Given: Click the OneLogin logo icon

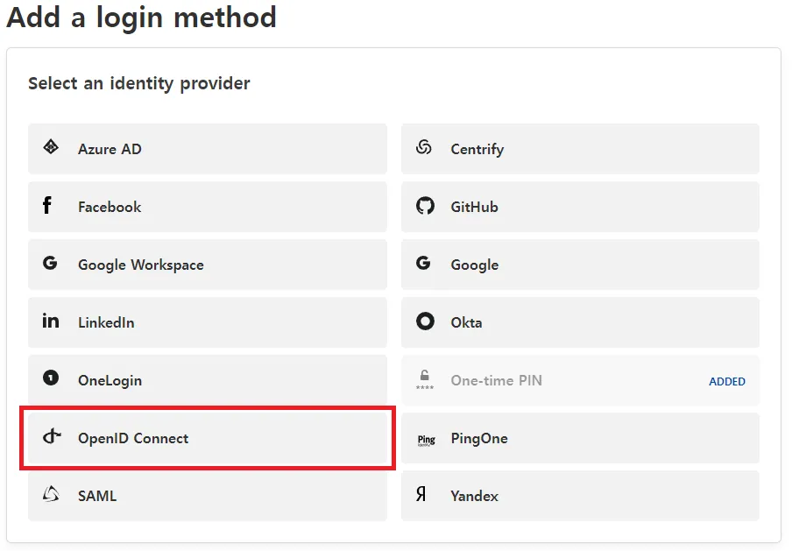Looking at the screenshot, I should coord(49,379).
